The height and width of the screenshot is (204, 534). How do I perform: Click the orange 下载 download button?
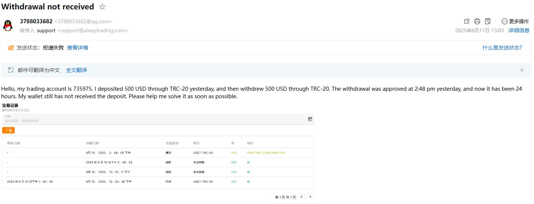(8, 130)
